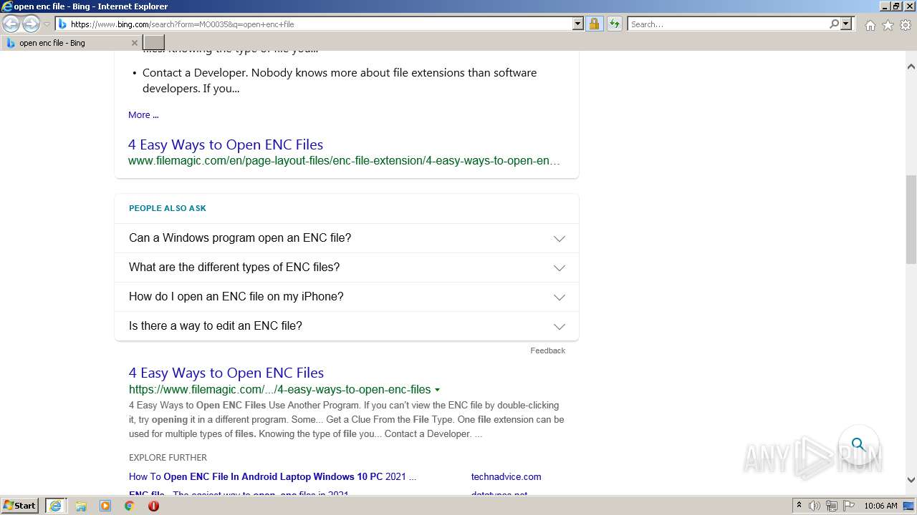Open the File Explorer taskbar icon

coord(81,506)
